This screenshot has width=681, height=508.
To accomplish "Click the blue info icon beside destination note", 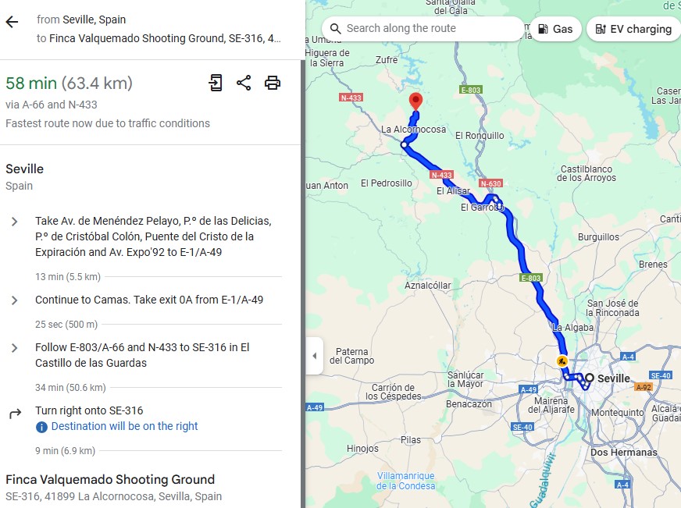I will coord(41,427).
